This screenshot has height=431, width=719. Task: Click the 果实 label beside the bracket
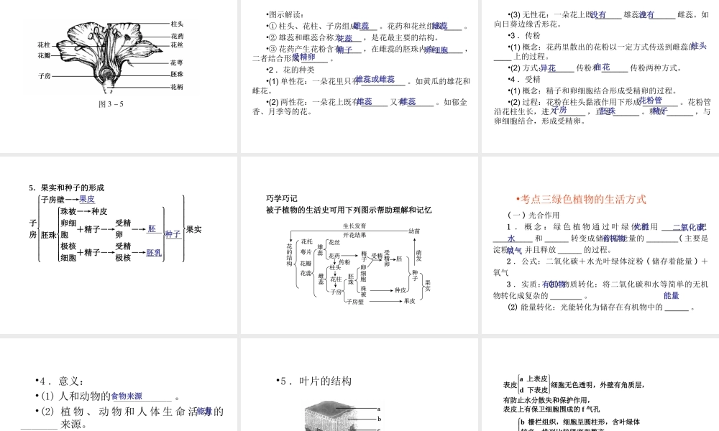pos(194,229)
